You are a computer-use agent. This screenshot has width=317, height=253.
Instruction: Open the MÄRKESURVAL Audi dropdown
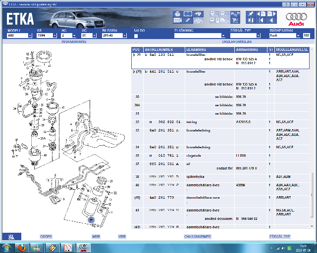click(298, 36)
